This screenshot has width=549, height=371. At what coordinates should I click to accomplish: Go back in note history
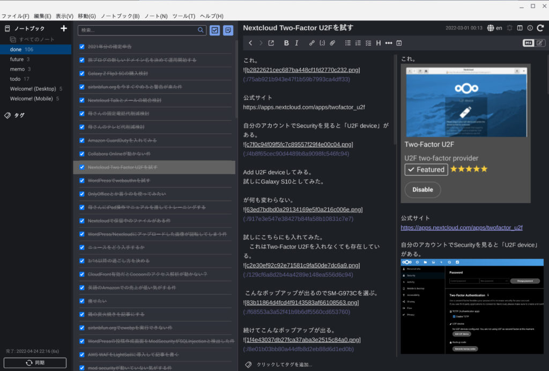(250, 43)
